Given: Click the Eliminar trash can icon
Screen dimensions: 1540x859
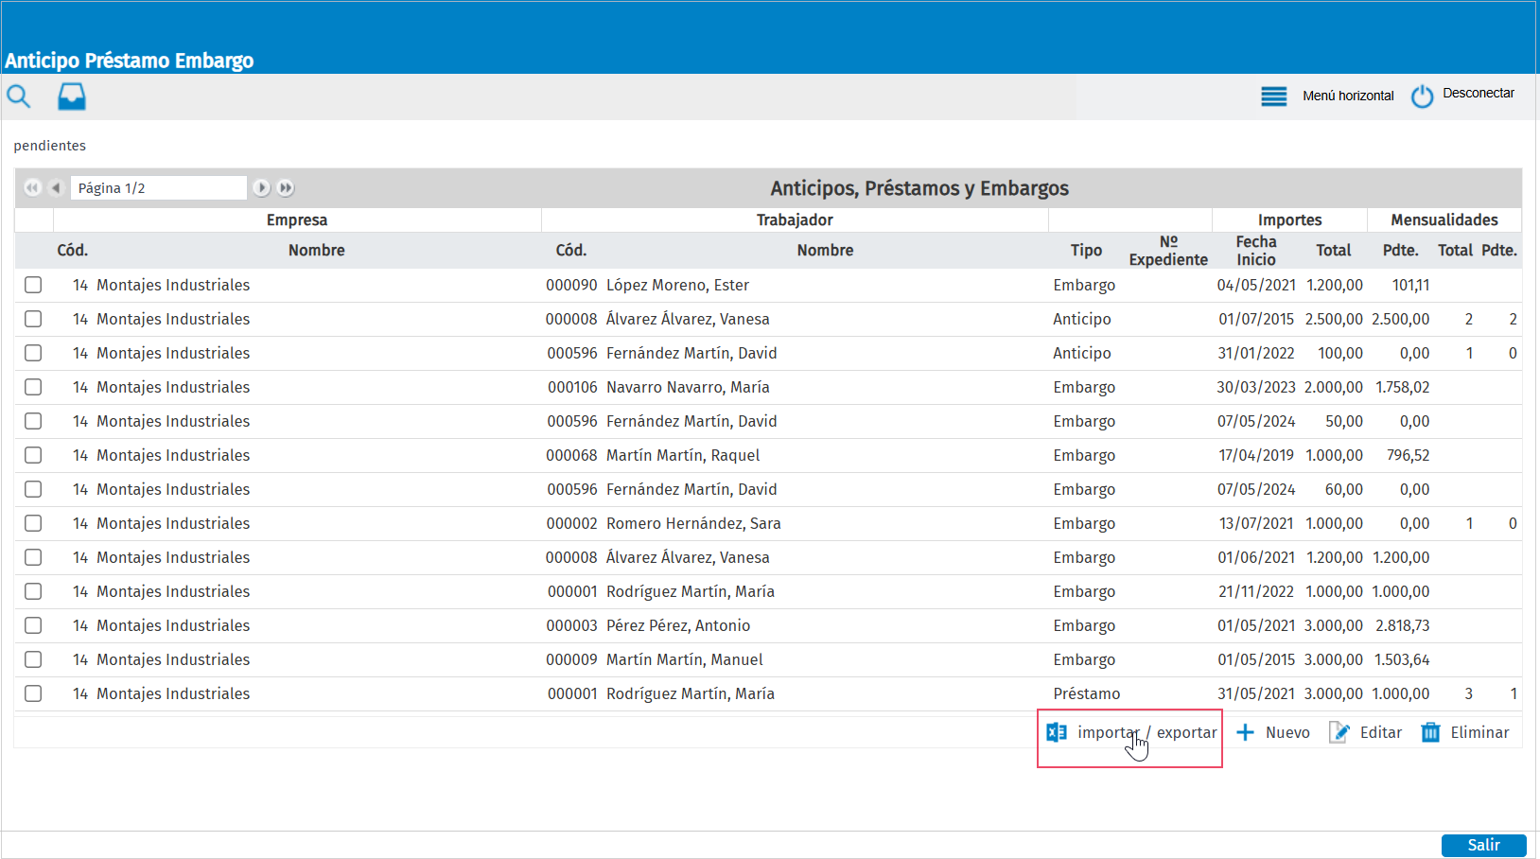Looking at the screenshot, I should pos(1430,732).
